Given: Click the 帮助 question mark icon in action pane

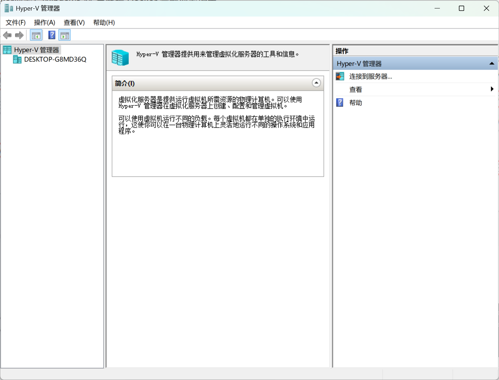Looking at the screenshot, I should pyautogui.click(x=340, y=102).
